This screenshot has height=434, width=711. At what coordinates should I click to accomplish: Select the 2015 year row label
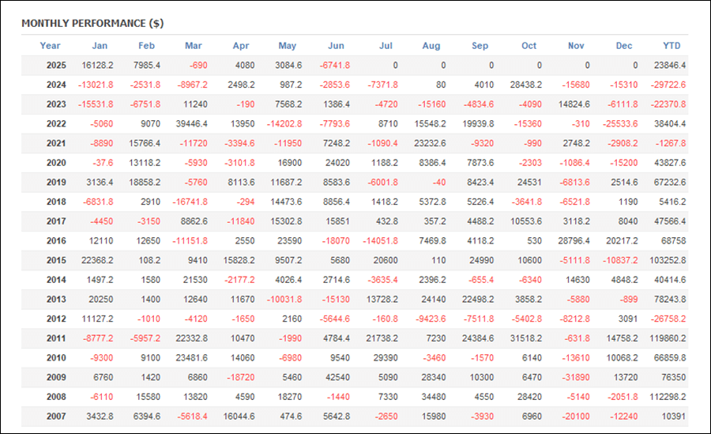(x=56, y=261)
